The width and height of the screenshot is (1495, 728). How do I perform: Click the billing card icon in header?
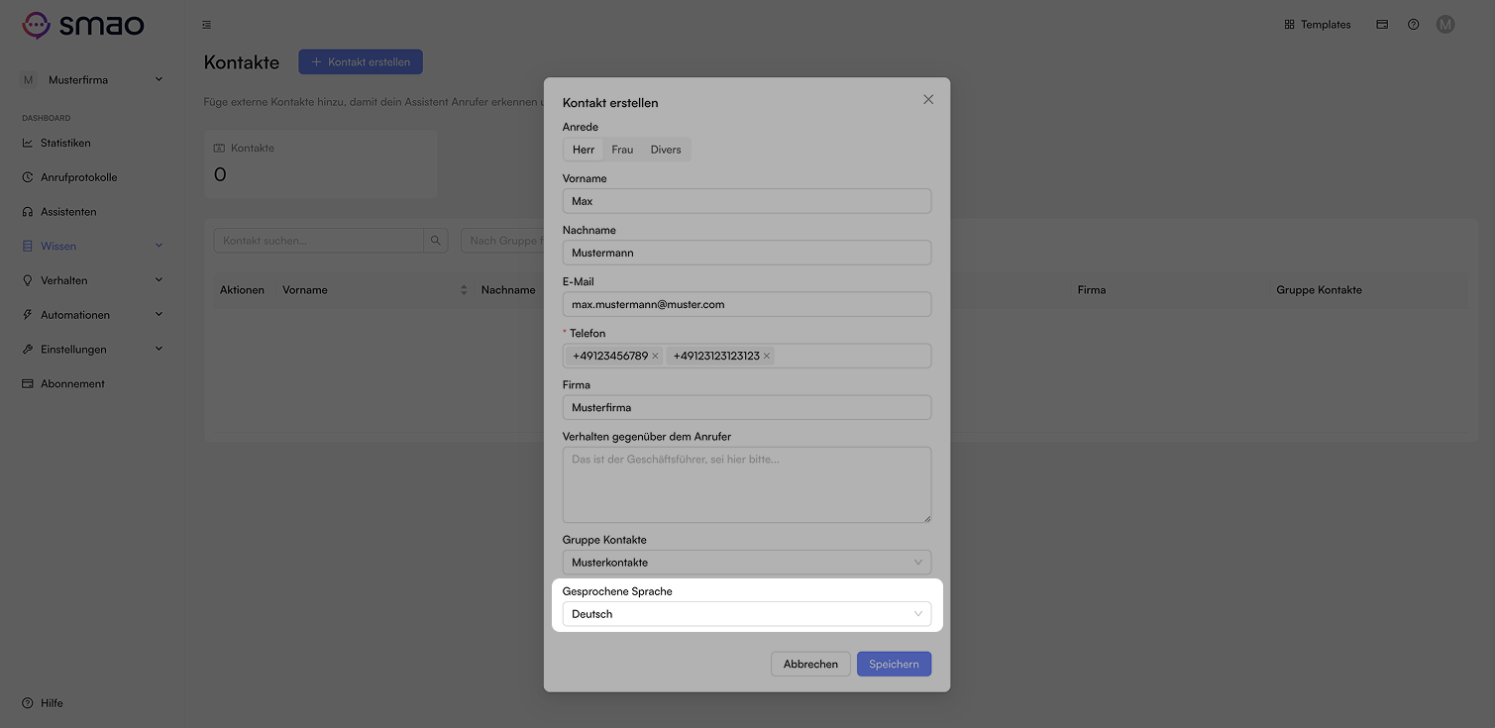[x=1382, y=25]
